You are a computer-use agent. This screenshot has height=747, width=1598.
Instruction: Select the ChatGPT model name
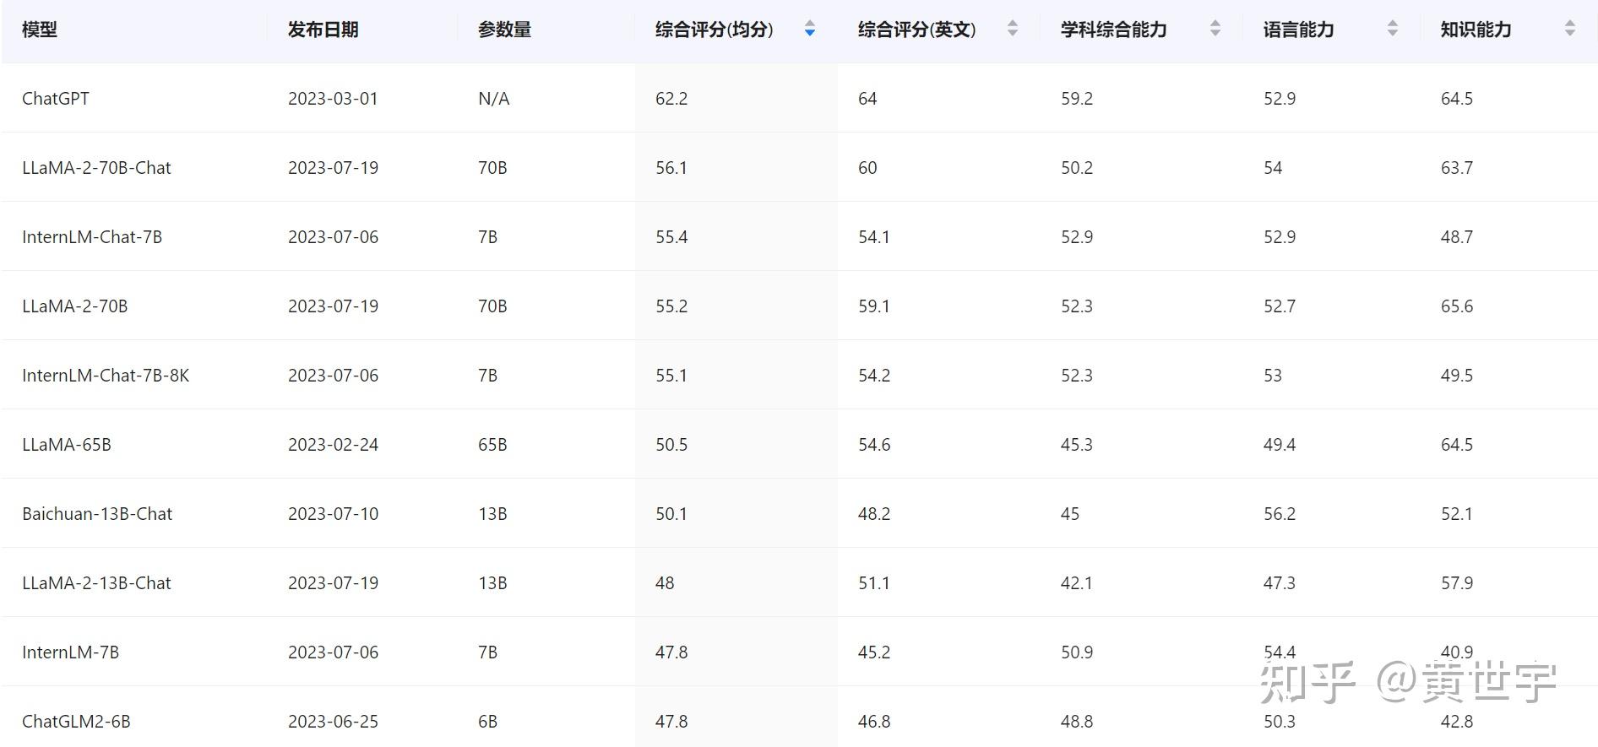(x=56, y=99)
